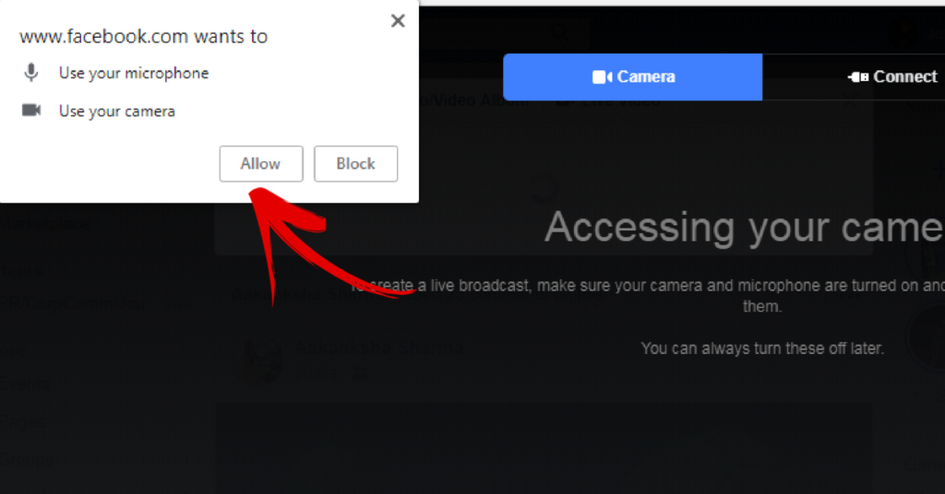Click the dimmed Aakanksha Sharma name
The image size is (945, 494).
(379, 347)
